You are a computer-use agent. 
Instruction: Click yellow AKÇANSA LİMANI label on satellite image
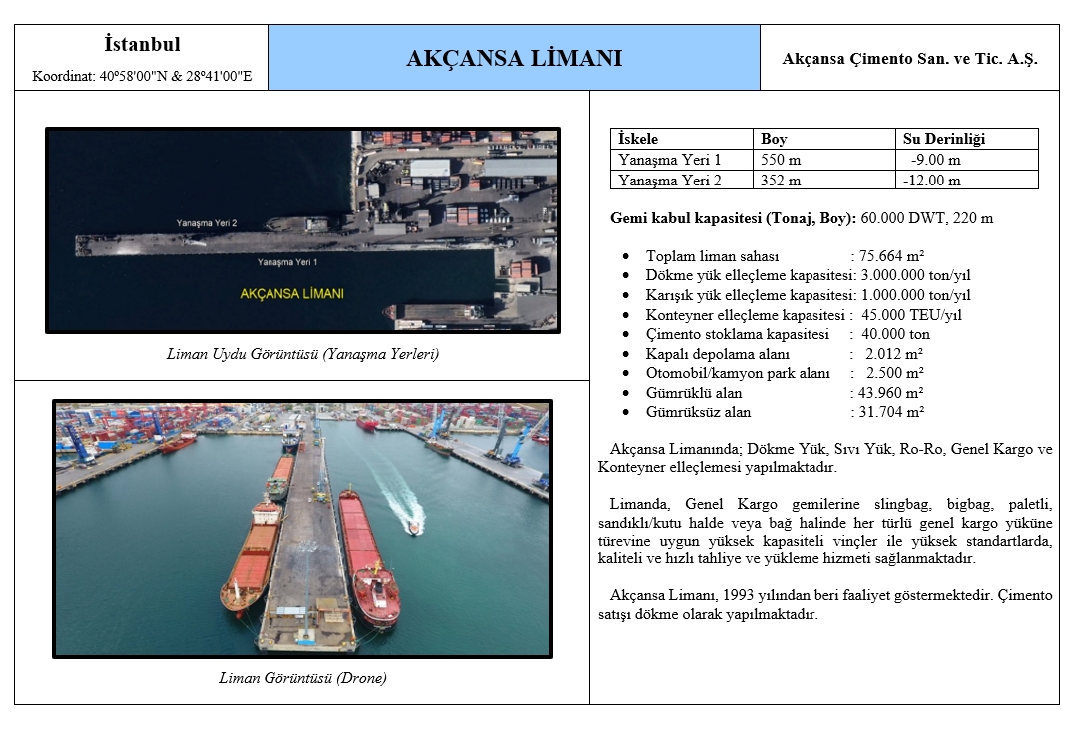(x=291, y=293)
